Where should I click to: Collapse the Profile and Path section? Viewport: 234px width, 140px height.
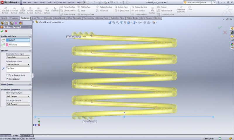pyautogui.click(x=30, y=36)
